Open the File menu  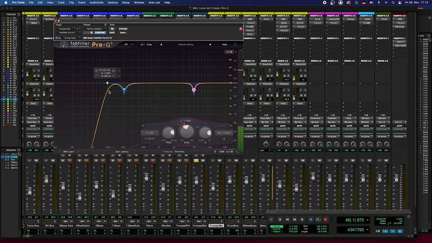point(31,3)
